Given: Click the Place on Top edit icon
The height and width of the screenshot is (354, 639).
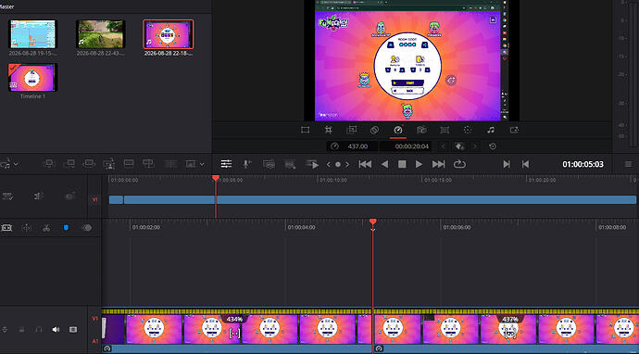Looking at the screenshot, I should pos(129,164).
